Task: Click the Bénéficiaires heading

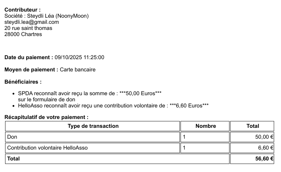Action: (23, 82)
